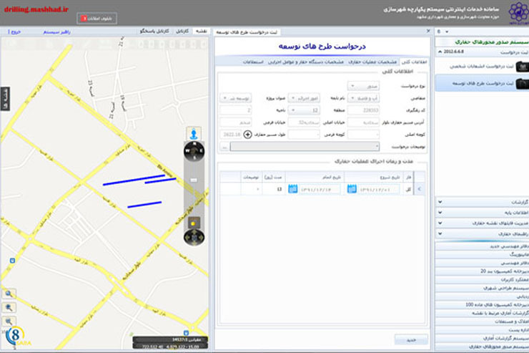This screenshot has width=529, height=353.
Task: Select the کارتابل پاسخگو tab
Action: coord(154,31)
